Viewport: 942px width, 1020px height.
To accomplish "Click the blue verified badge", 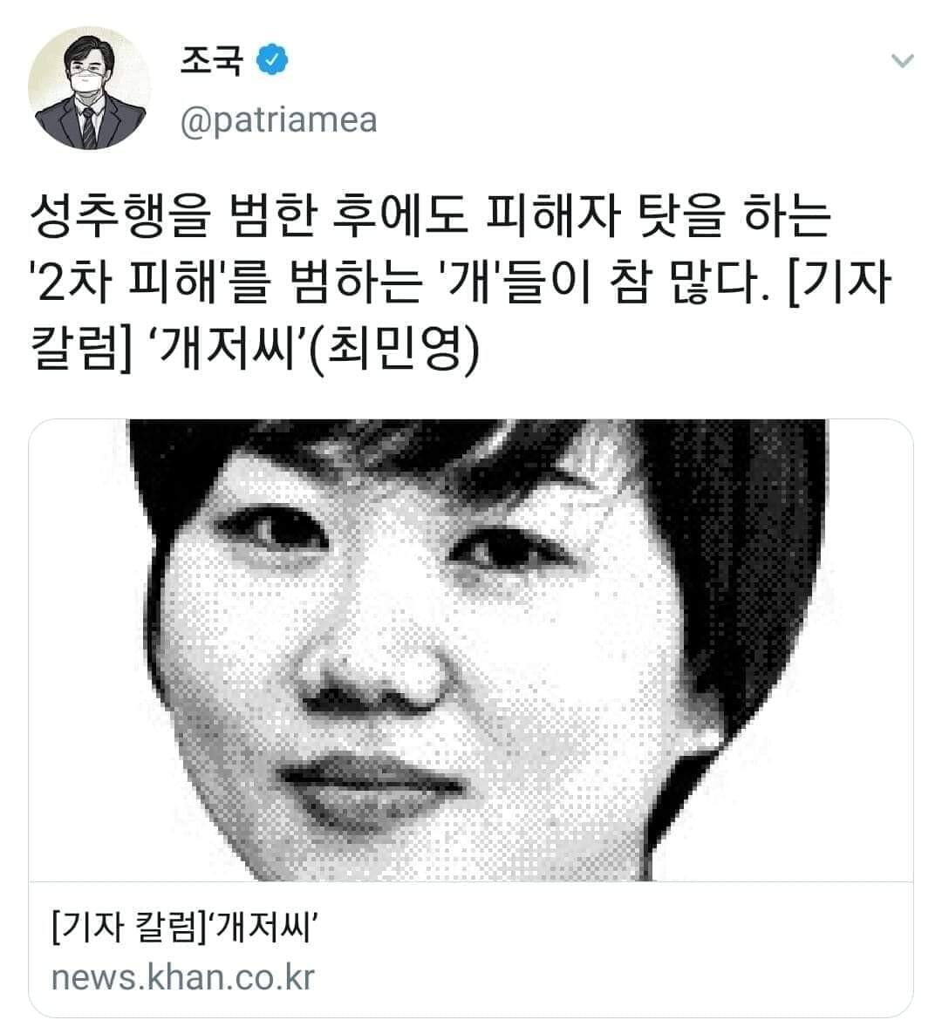I will coord(271,60).
